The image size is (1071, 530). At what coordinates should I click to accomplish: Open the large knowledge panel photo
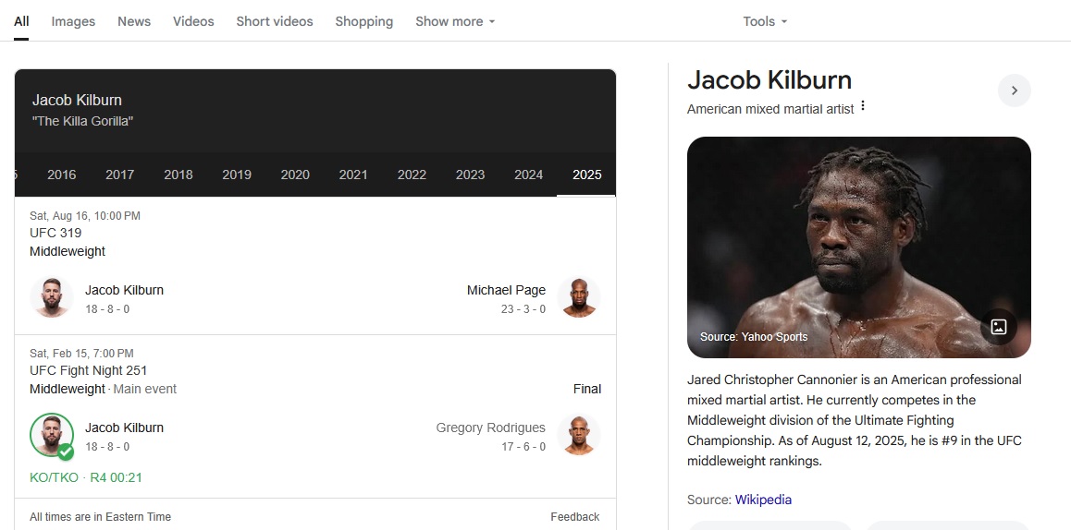coord(858,247)
